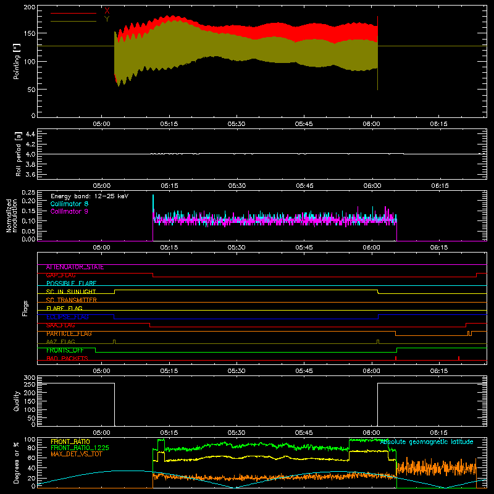
Task: Click the FLARE_FLAG label
Action: 64,308
